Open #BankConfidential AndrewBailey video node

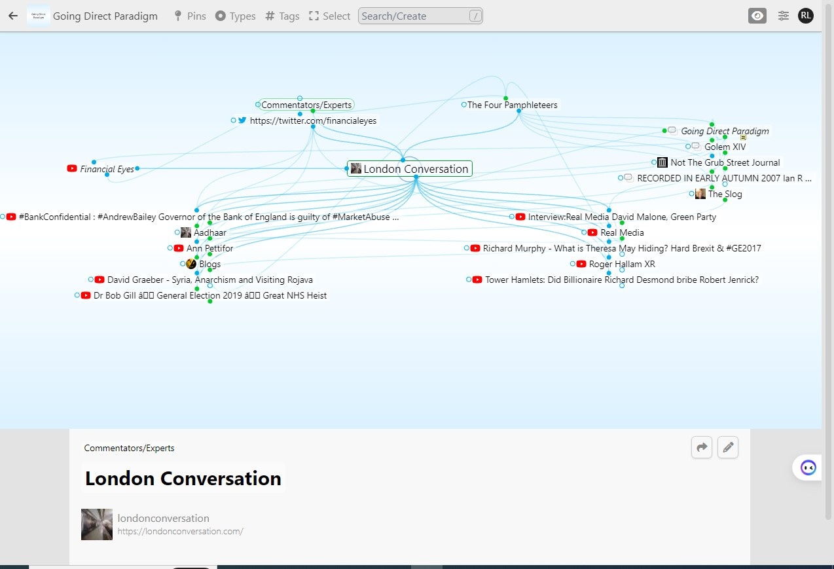[209, 217]
